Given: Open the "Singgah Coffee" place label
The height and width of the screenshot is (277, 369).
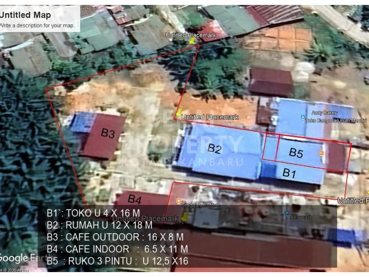Looking at the screenshot, I should [200, 206].
